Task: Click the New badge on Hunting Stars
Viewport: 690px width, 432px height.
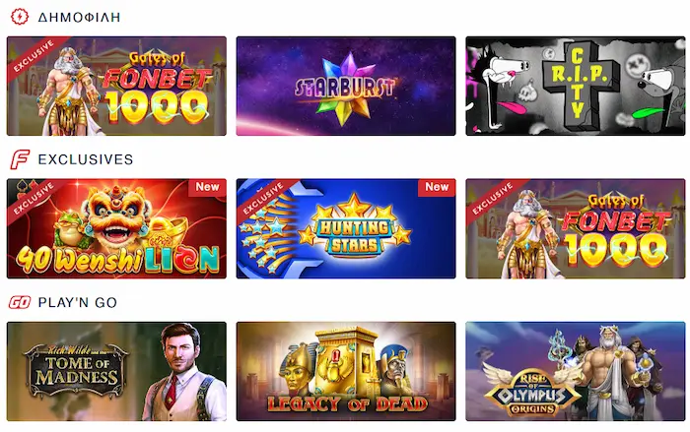Action: pyautogui.click(x=437, y=187)
